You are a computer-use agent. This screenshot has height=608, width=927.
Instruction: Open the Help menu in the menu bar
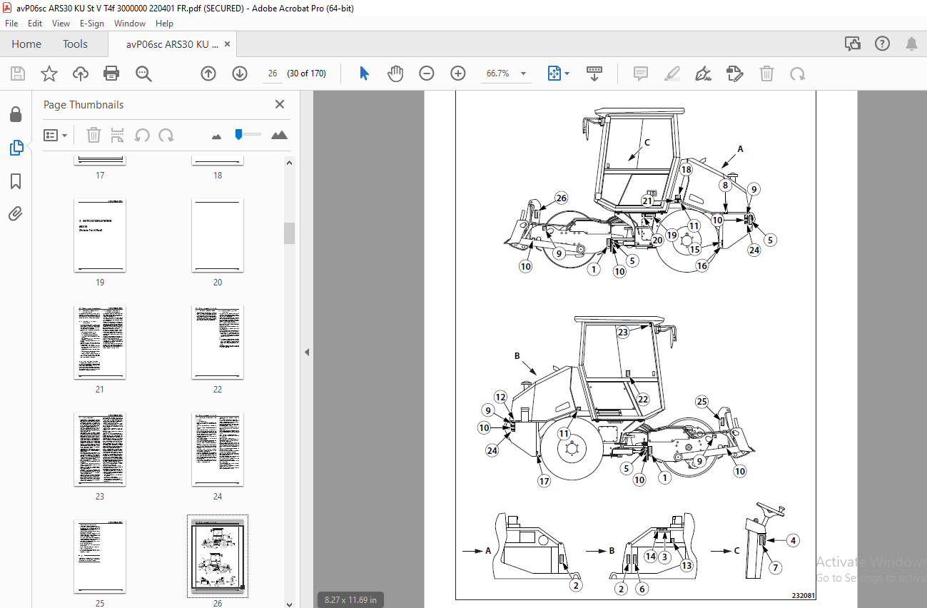pyautogui.click(x=165, y=24)
